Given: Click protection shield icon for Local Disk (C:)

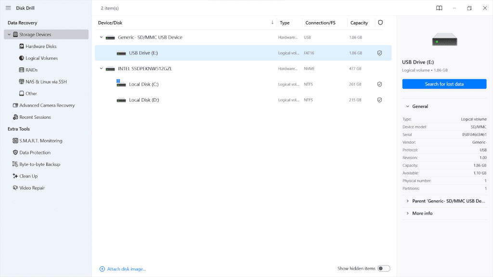Looking at the screenshot, I should tap(379, 84).
